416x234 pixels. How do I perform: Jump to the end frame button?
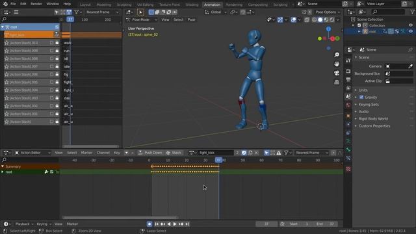pyautogui.click(x=187, y=224)
